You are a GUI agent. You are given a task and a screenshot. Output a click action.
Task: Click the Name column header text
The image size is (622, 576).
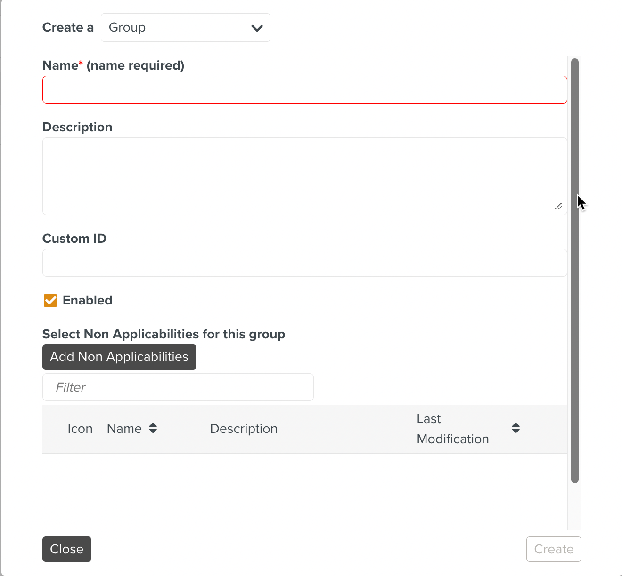(x=124, y=429)
